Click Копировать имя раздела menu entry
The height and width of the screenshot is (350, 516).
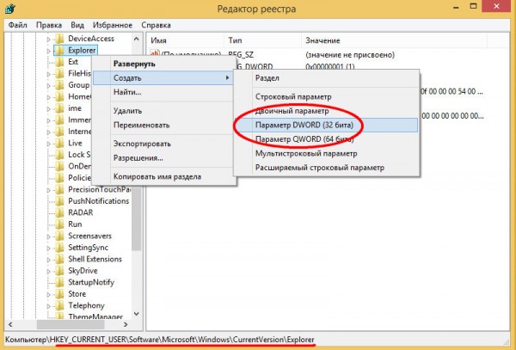[157, 176]
